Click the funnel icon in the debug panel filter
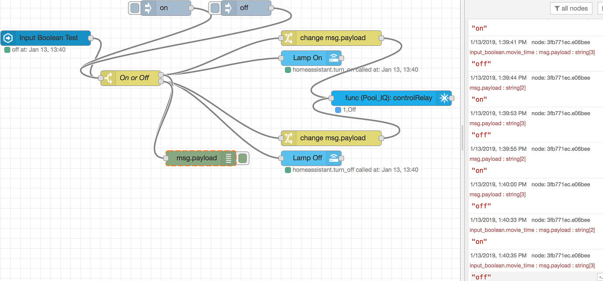 pos(557,8)
